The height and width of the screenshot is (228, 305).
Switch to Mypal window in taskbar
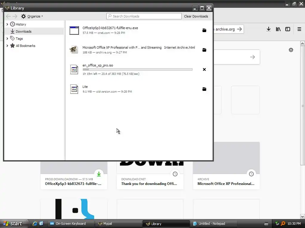pos(118,224)
